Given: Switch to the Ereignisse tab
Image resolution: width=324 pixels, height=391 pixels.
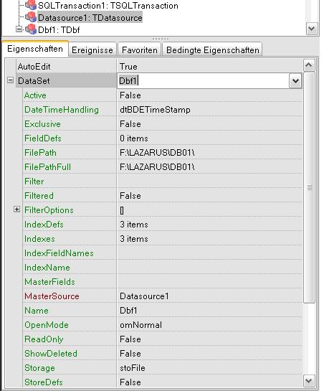Looking at the screenshot, I should pos(92,50).
